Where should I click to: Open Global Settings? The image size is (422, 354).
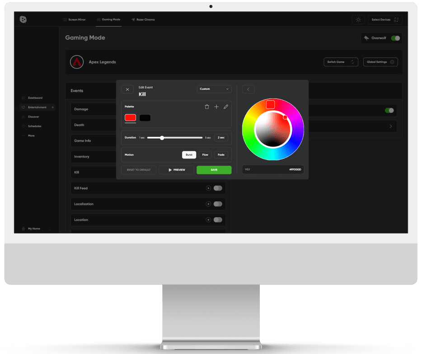pos(380,62)
